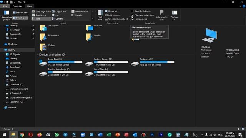The height and width of the screenshot is (138, 246).
Task: Select Tiles layout option
Action: pyautogui.click(x=42, y=19)
